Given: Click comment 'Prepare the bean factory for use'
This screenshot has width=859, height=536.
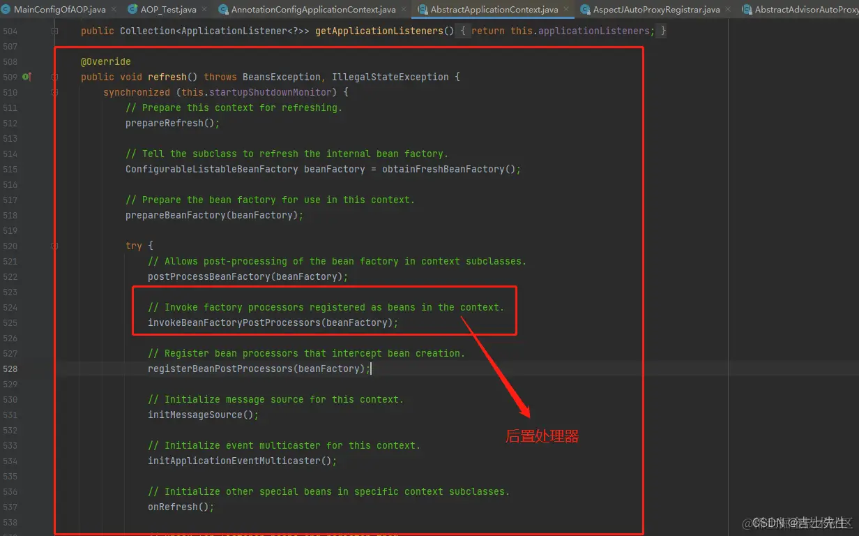Looking at the screenshot, I should pos(271,200).
